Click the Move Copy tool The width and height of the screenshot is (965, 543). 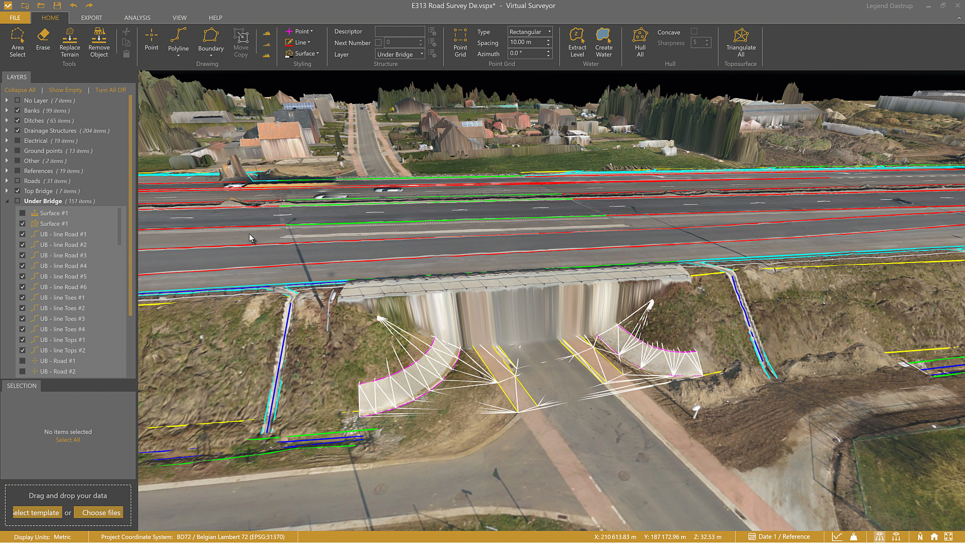(241, 43)
